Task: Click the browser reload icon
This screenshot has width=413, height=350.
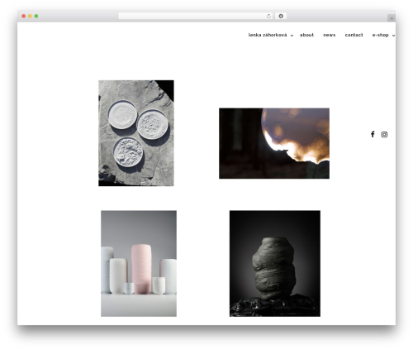Action: 268,17
